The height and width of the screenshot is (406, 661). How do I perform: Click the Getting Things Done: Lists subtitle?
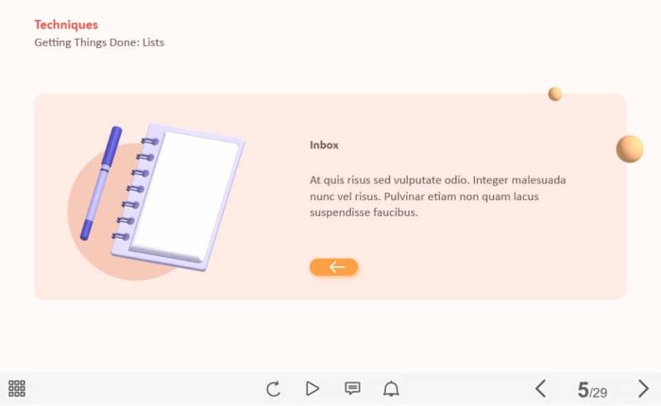coord(99,42)
